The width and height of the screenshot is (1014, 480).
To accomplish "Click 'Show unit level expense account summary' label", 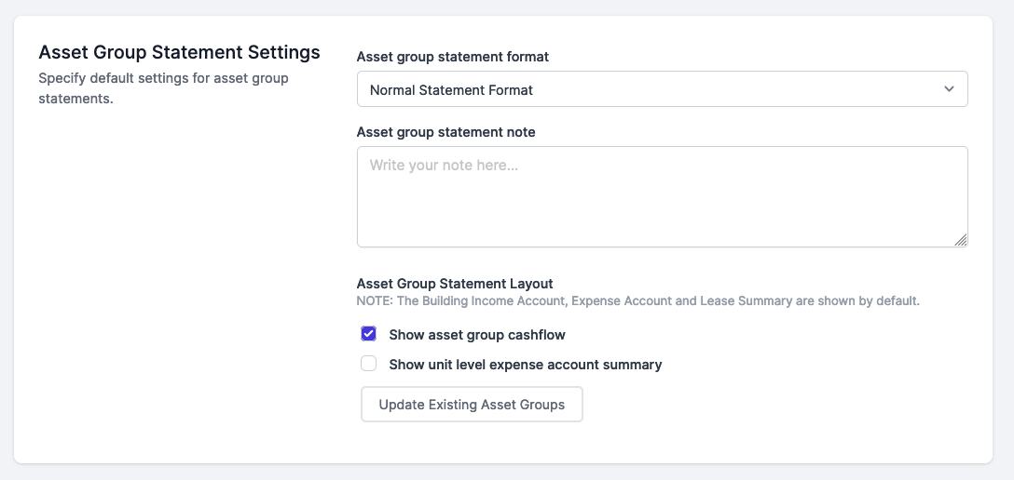I will (525, 365).
